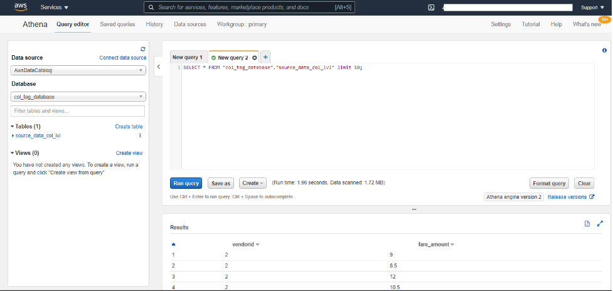Image resolution: width=613 pixels, height=291 pixels.
Task: Open the History tab
Action: (154, 24)
